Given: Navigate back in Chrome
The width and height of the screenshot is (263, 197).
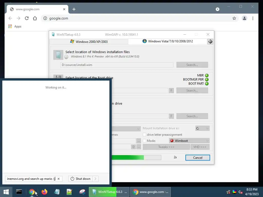Looking at the screenshot, I should (x=10, y=18).
